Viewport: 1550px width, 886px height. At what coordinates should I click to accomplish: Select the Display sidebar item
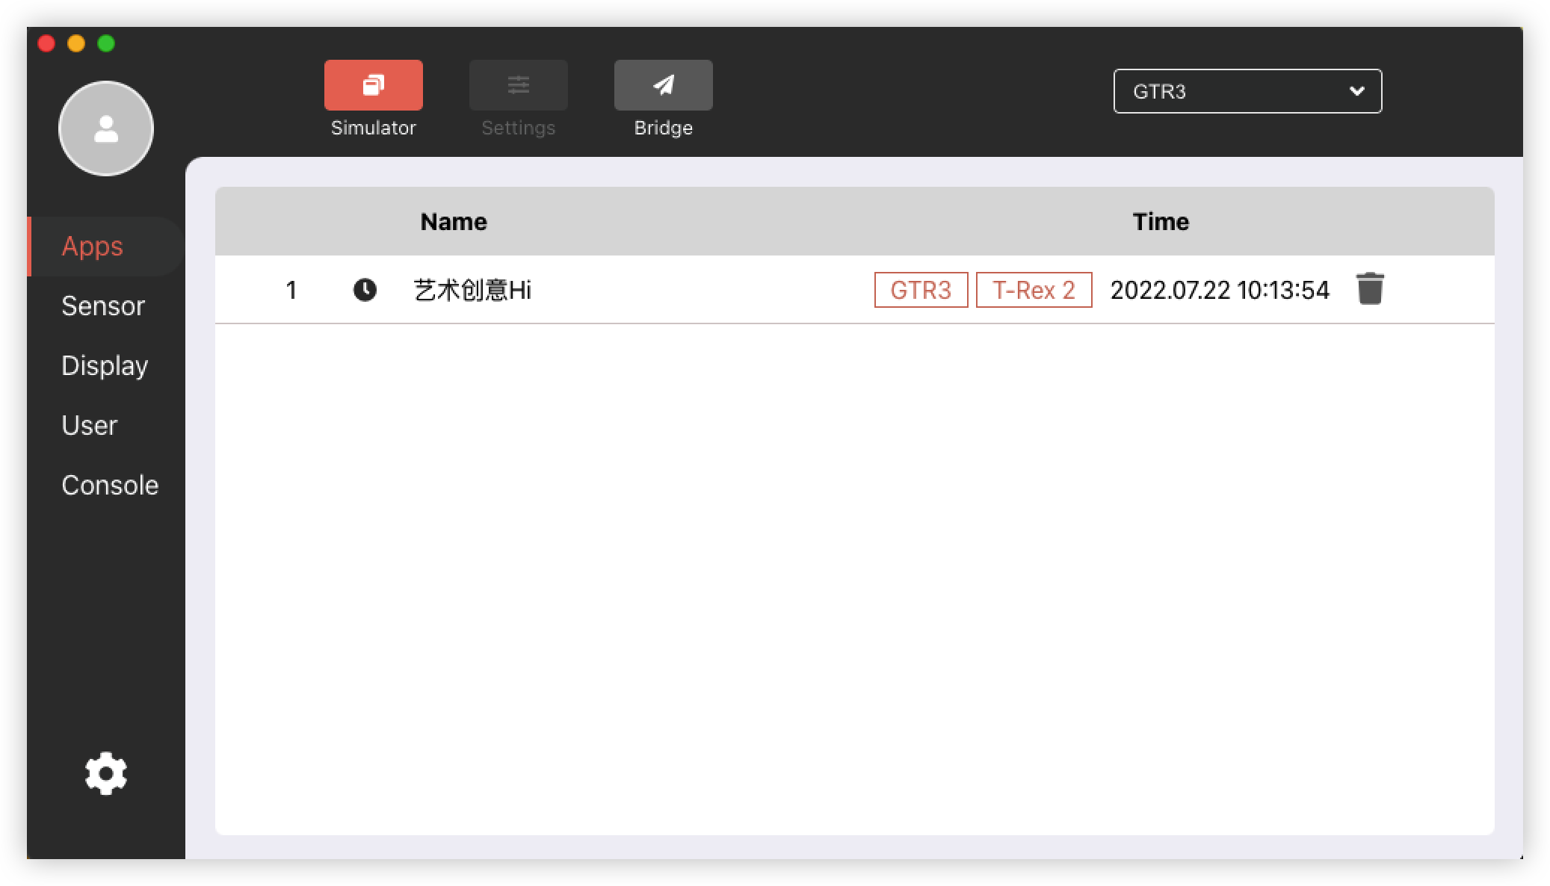(105, 365)
